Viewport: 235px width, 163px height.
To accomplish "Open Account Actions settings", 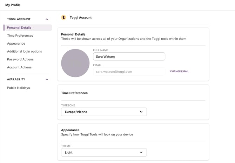I will (x=19, y=67).
